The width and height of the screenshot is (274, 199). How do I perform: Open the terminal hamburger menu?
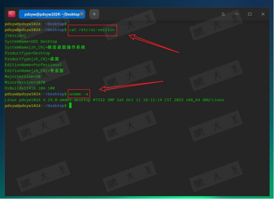(x=223, y=14)
